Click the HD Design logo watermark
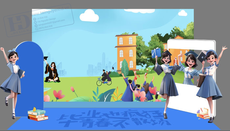This screenshot has height=131, width=230. pos(18,23)
